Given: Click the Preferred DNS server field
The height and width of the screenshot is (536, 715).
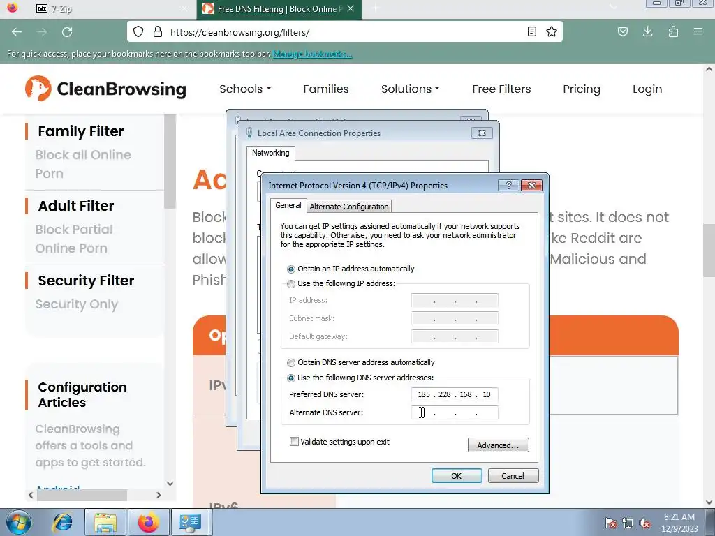Looking at the screenshot, I should tap(455, 395).
